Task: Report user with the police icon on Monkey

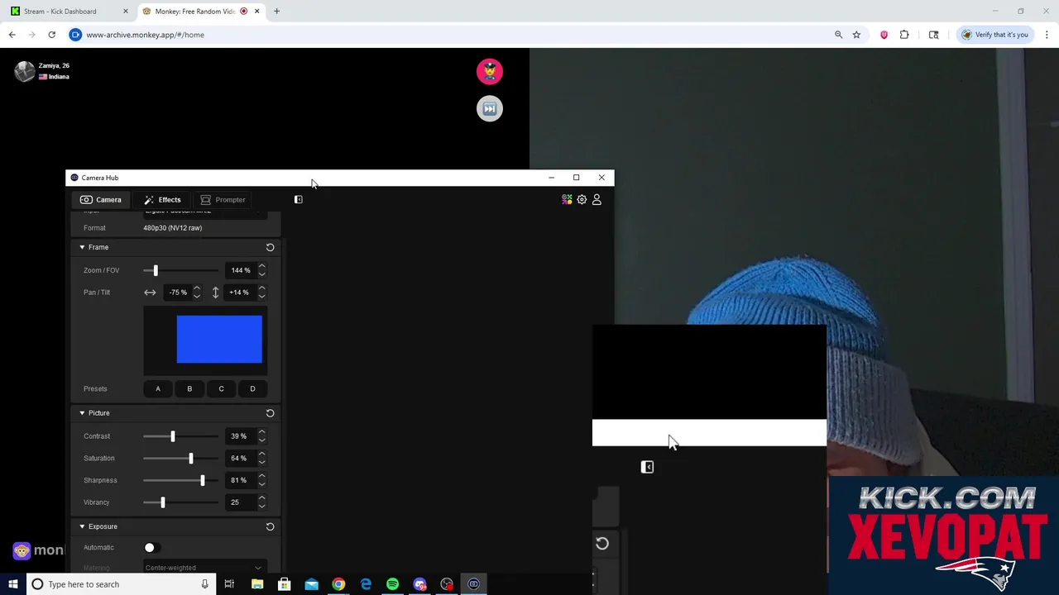Action: point(490,71)
